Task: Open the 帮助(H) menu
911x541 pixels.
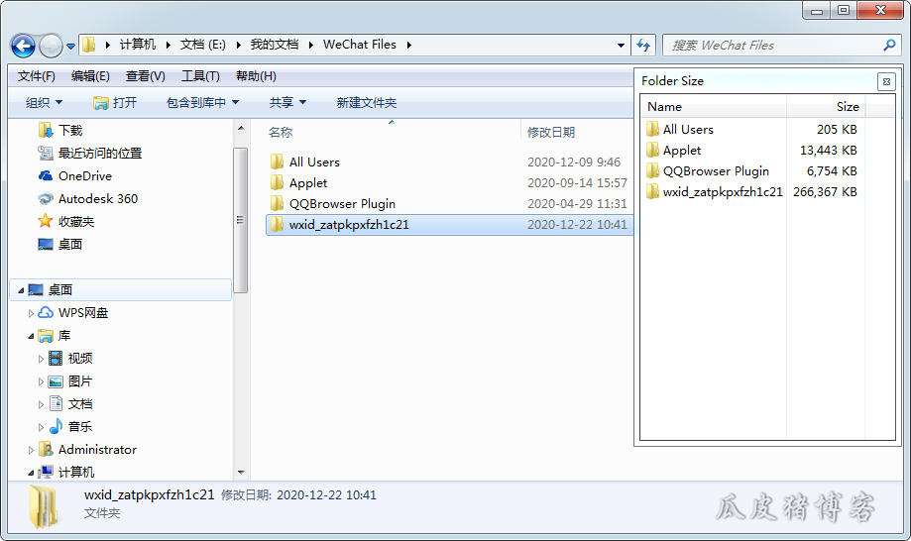Action: tap(256, 76)
